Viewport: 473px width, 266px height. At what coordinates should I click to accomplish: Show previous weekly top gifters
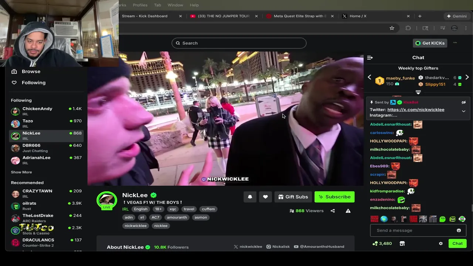click(369, 77)
